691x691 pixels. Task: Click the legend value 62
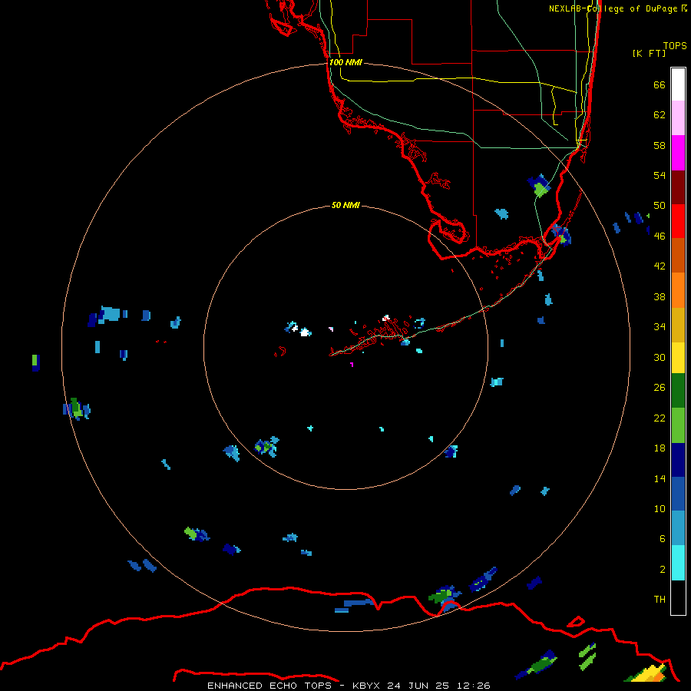(x=660, y=115)
